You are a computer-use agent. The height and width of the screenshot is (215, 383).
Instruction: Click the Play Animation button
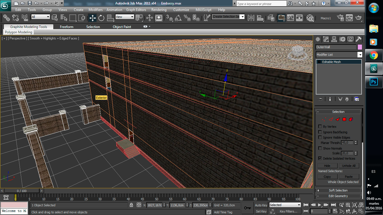(320, 205)
